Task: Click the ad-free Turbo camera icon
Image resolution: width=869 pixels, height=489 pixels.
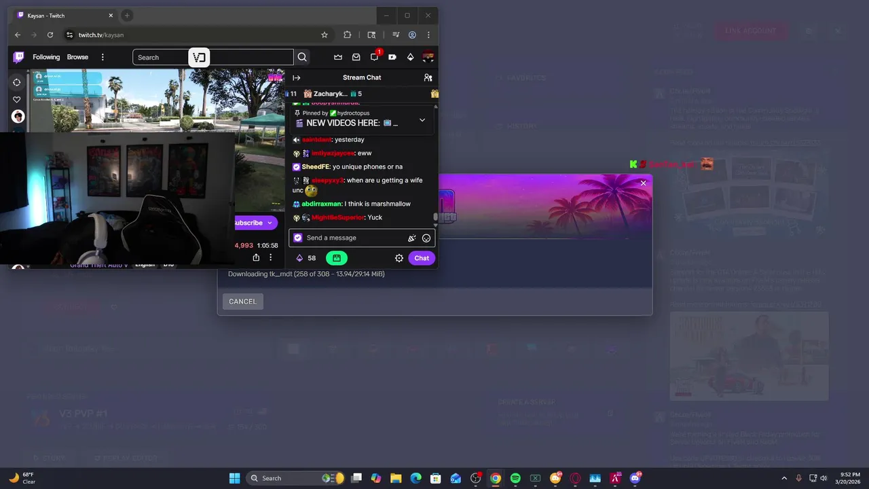Action: pos(392,57)
